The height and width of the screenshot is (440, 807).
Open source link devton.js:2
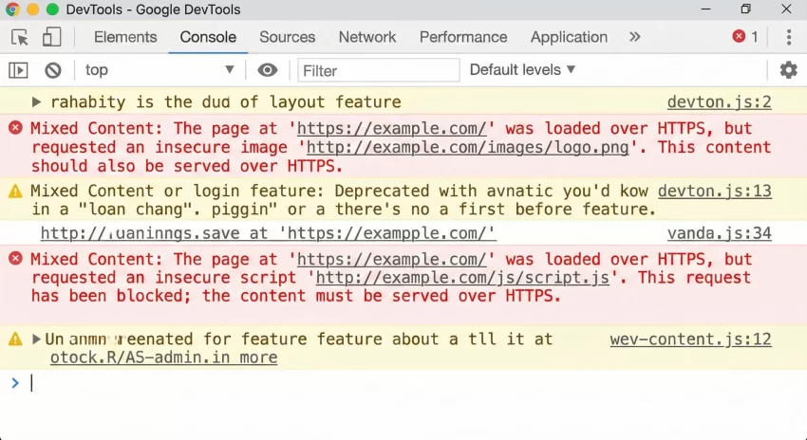pos(719,101)
